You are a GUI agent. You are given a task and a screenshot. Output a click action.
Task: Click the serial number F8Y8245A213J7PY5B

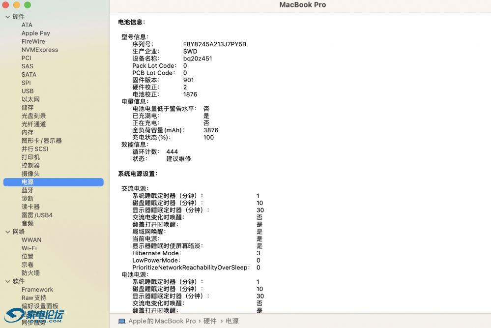tap(215, 44)
